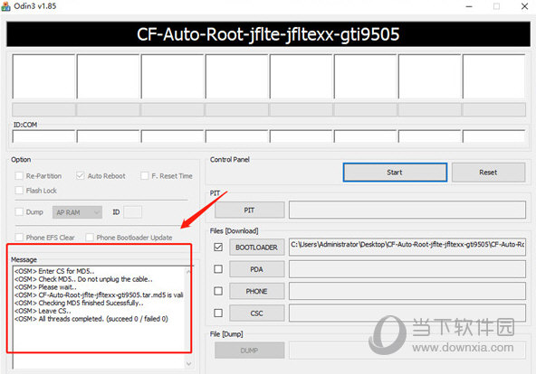Click 'Checking MD5 finished Sucessfully..' line
This screenshot has width=536, height=374.
click(79, 303)
